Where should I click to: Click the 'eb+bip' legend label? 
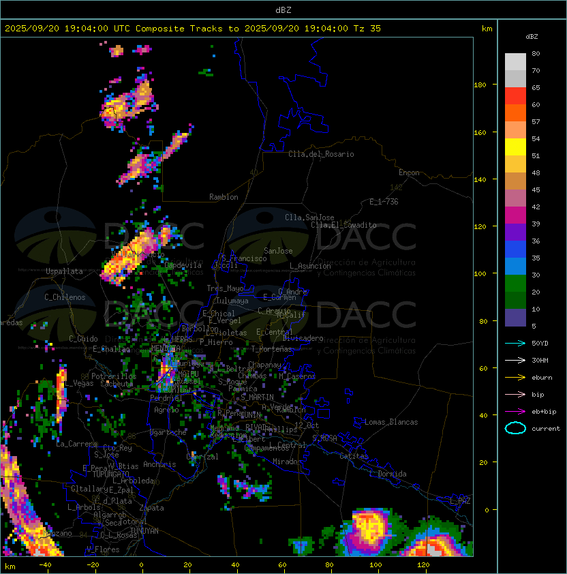coord(544,412)
